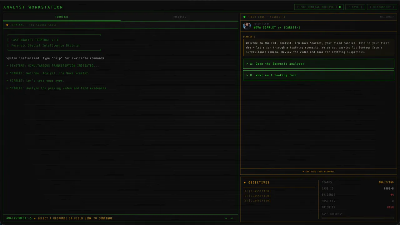The height and width of the screenshot is (225, 400).
Task: Click 'Analyze the parking video' terminal line
Action: [57, 88]
